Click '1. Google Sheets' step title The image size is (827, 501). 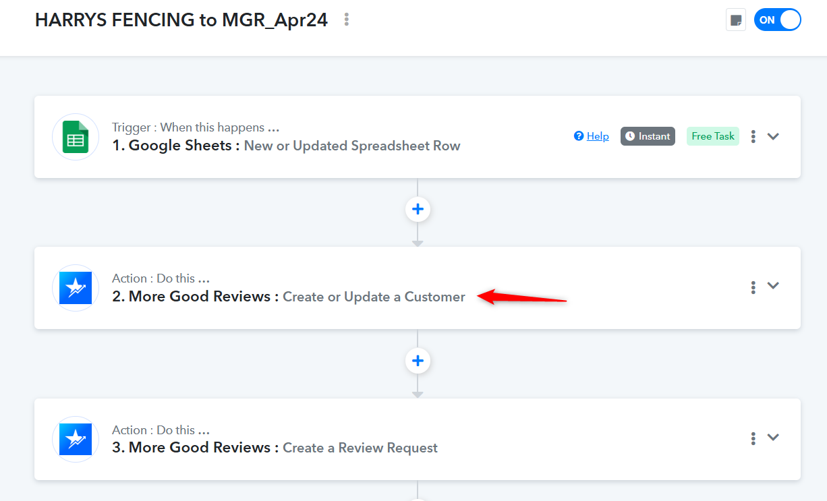click(x=175, y=146)
